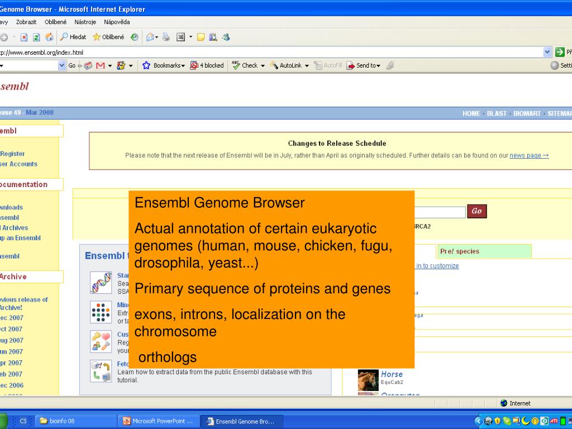
Task: Open the Oblíbené favorites star button
Action: (108, 37)
